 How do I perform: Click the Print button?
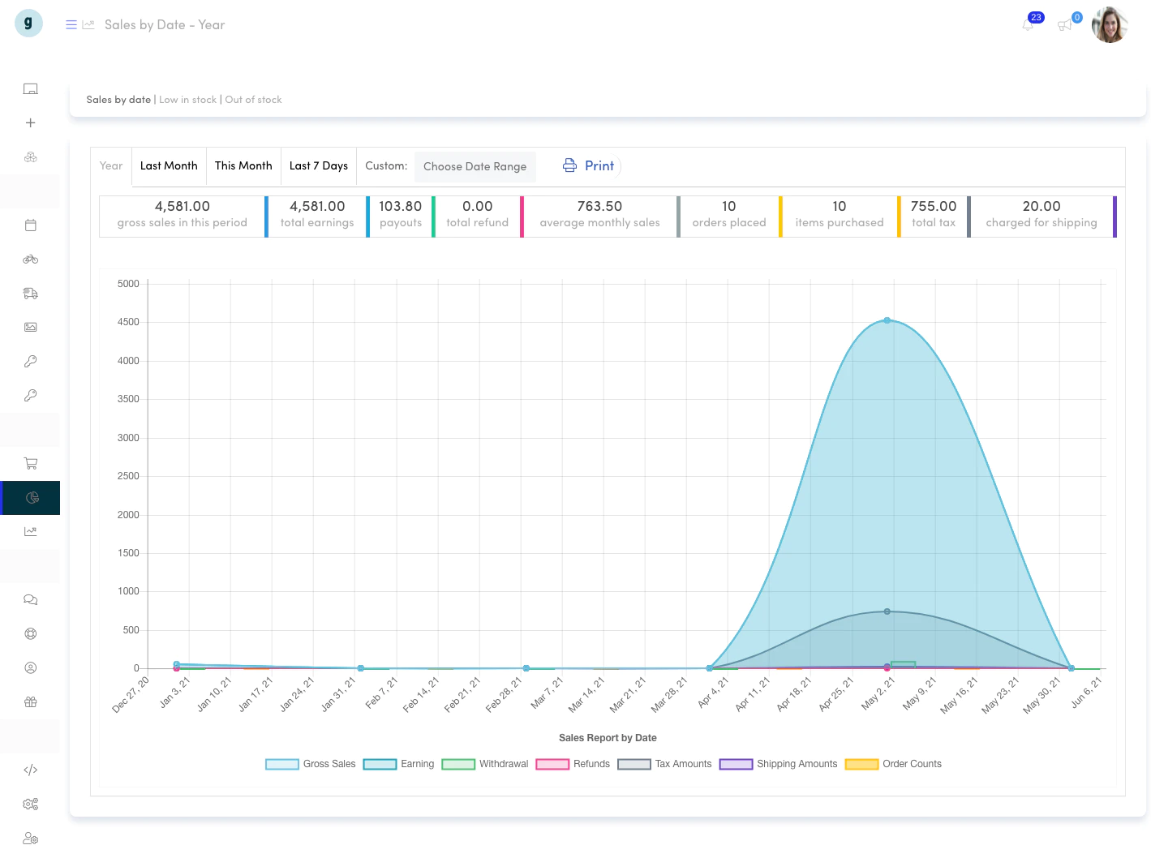click(589, 166)
